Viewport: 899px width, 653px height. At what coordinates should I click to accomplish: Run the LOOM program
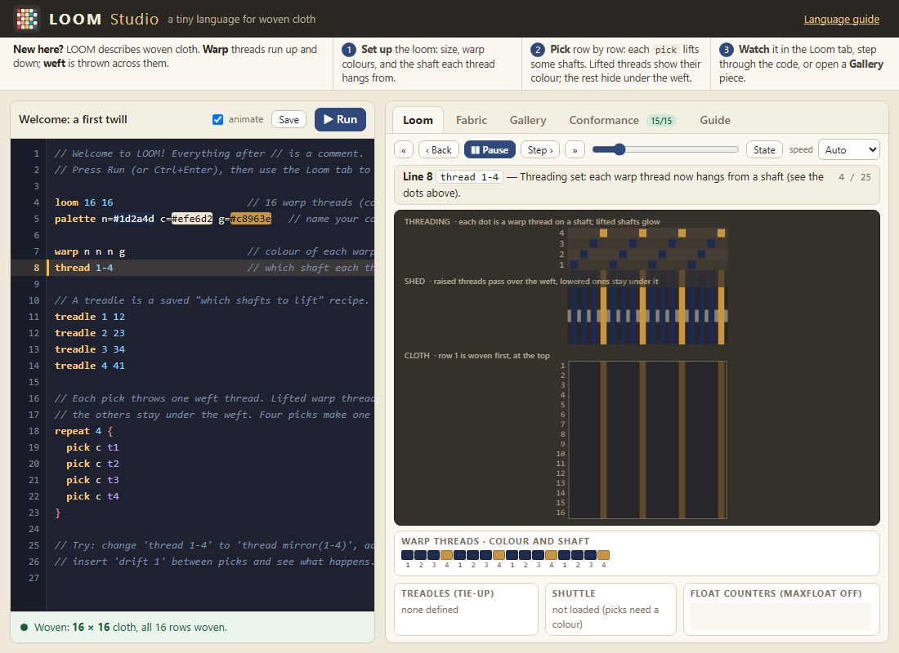(x=340, y=119)
